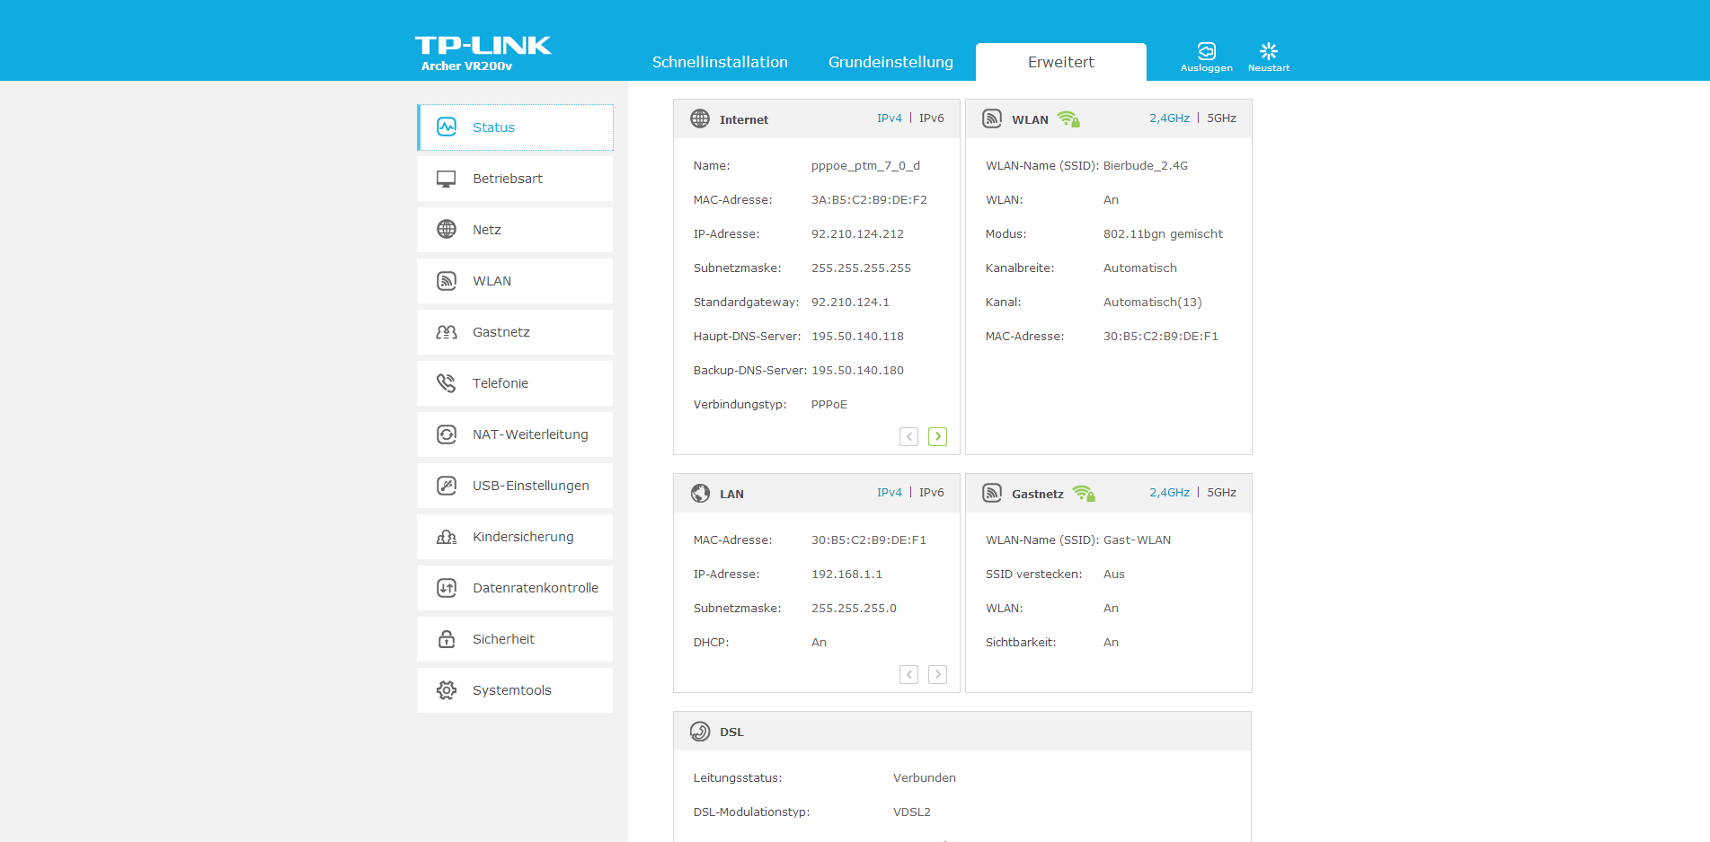The image size is (1710, 842).
Task: Click the TP-LINK Archer VR200v logo
Action: pos(483,53)
